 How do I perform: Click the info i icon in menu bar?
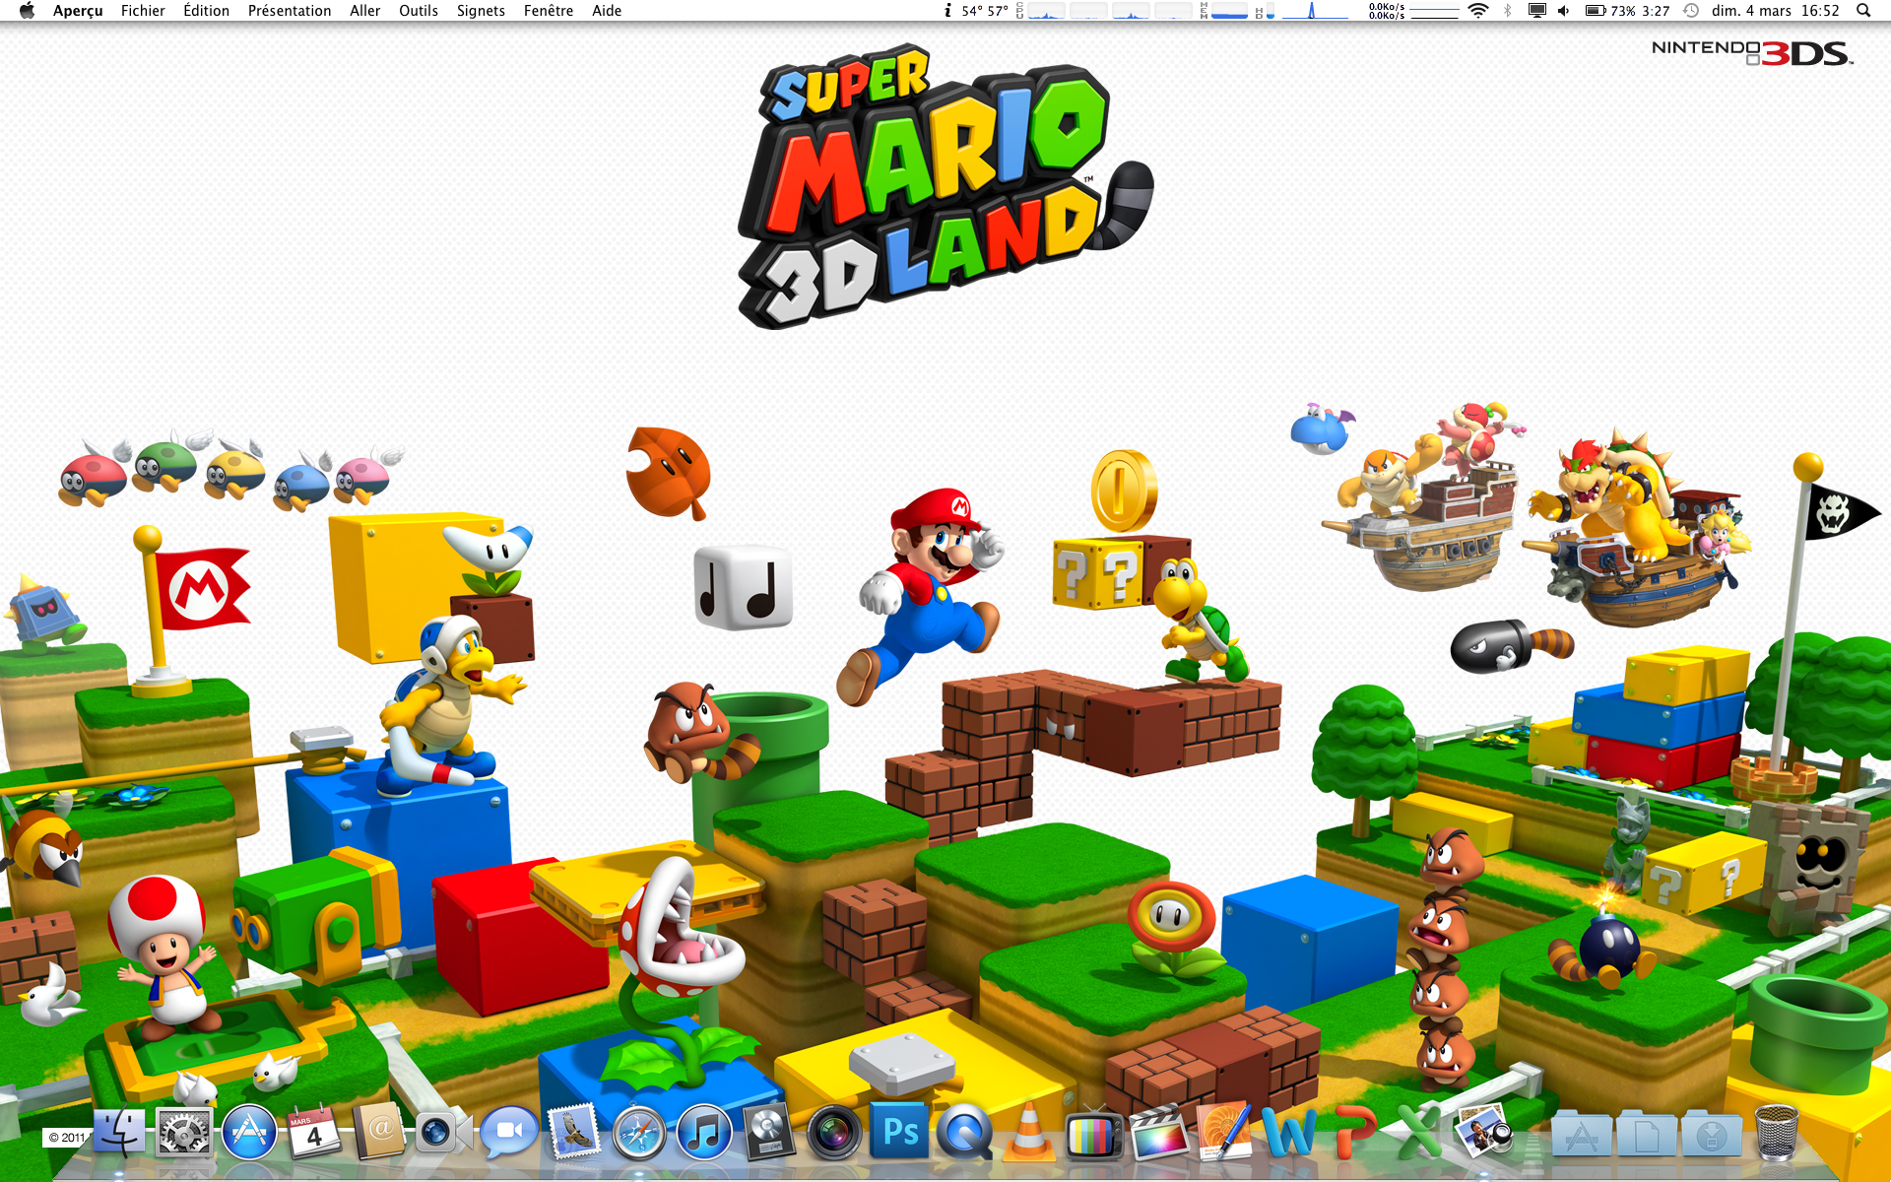pos(947,11)
